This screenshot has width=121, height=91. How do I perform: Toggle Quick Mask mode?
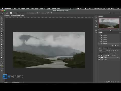point(2,69)
